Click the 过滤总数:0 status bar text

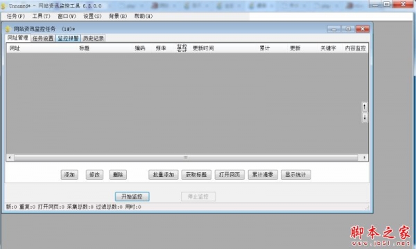pyautogui.click(x=109, y=207)
